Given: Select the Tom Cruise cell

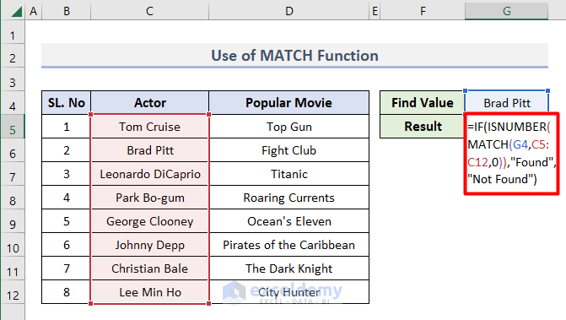Looking at the screenshot, I should coord(150,127).
